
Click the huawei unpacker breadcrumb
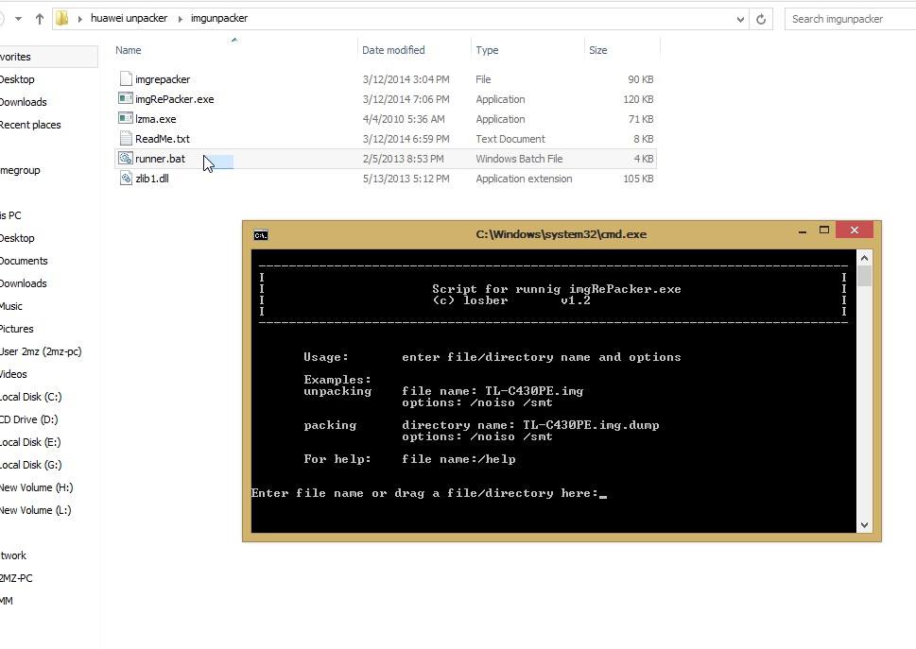tap(130, 18)
